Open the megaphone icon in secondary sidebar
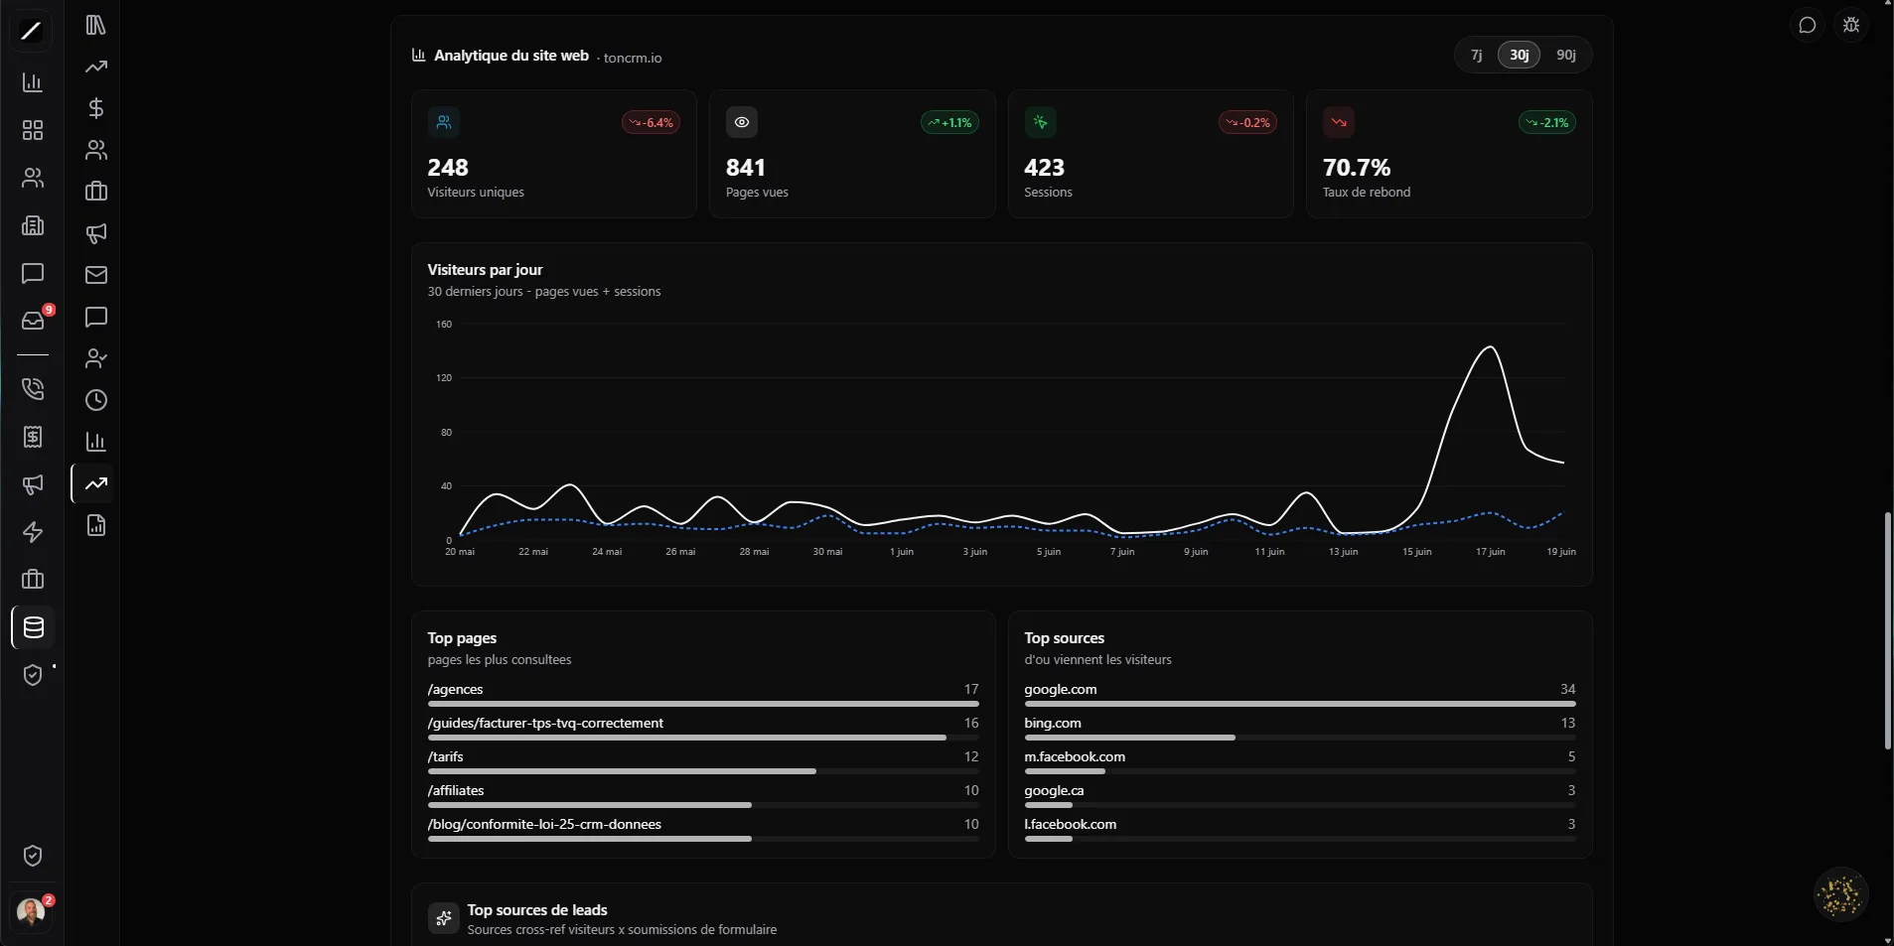The image size is (1894, 946). [96, 233]
